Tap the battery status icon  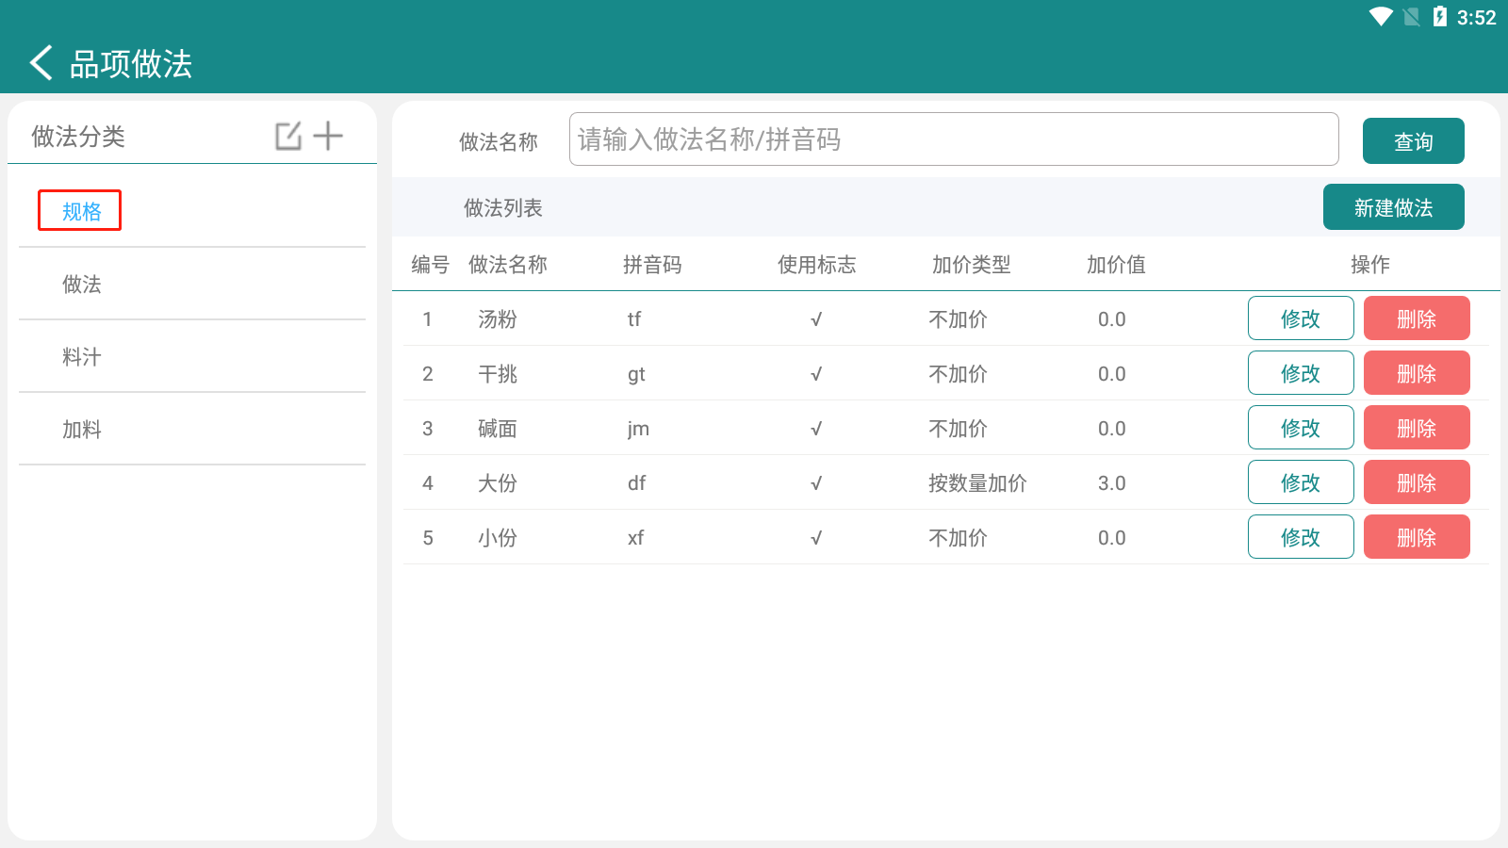point(1439,17)
